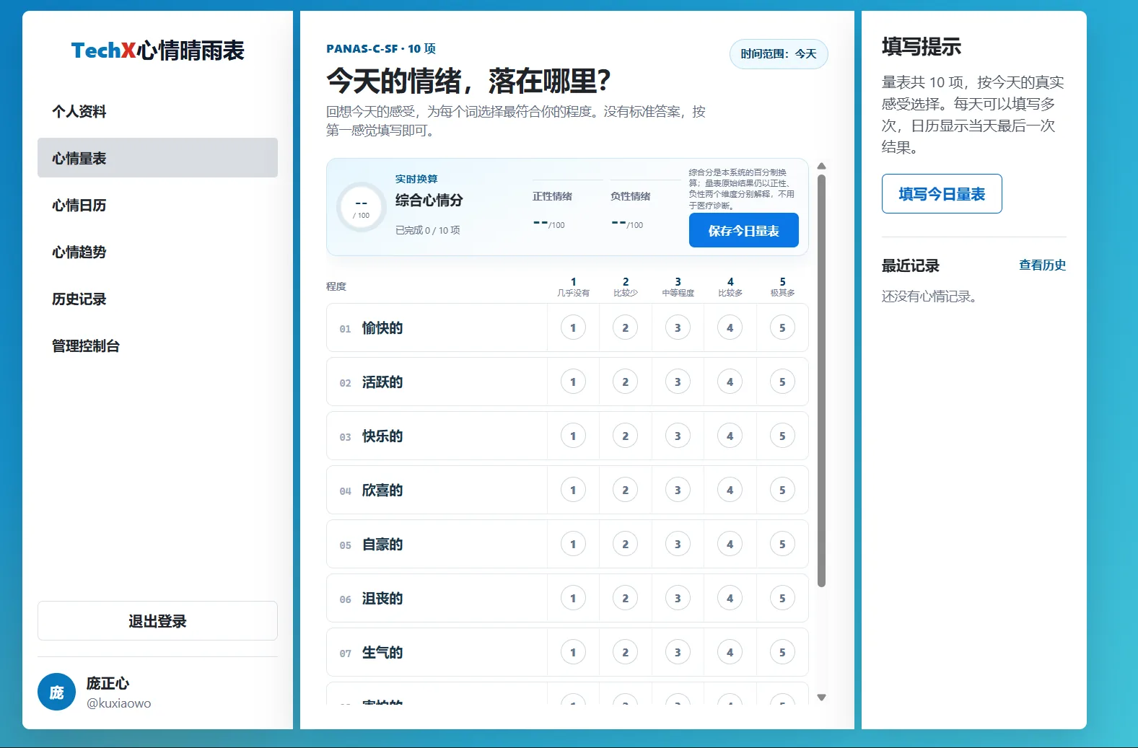1138x748 pixels.
Task: Rate 活跃的 as 4
Action: [x=730, y=382]
